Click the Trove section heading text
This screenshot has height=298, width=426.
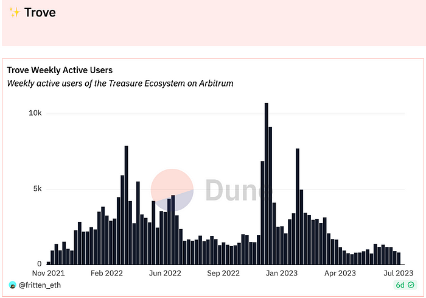pyautogui.click(x=40, y=12)
